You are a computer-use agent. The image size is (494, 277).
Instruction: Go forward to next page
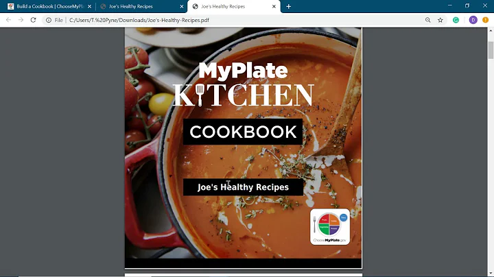(21, 20)
